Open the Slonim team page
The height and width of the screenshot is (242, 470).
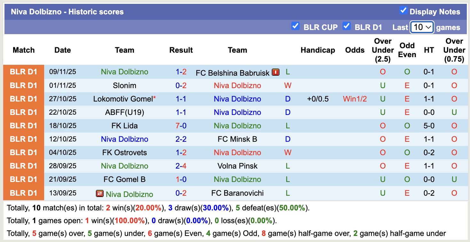124,86
